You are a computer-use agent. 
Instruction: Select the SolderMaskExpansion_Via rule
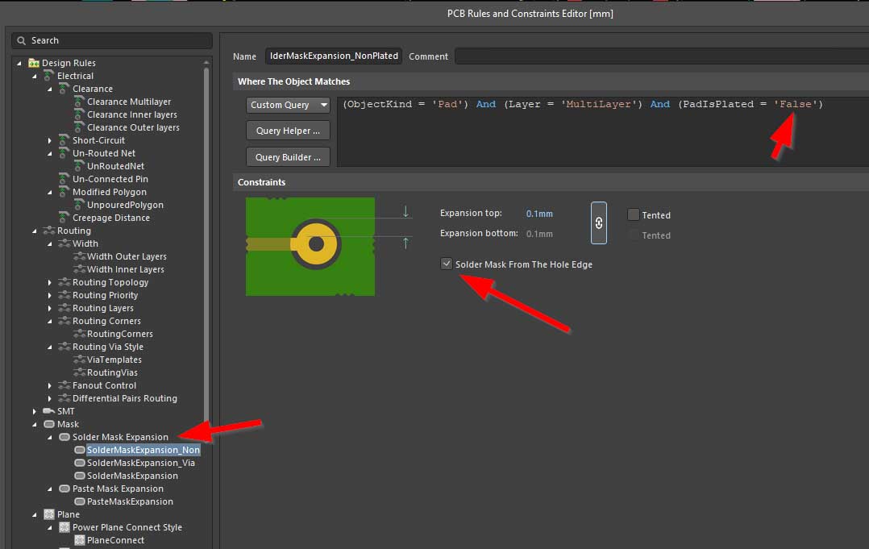[x=140, y=463]
